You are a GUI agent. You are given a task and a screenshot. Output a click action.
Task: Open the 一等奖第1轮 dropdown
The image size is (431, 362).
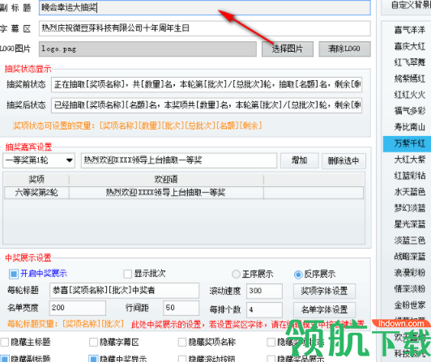(39, 160)
